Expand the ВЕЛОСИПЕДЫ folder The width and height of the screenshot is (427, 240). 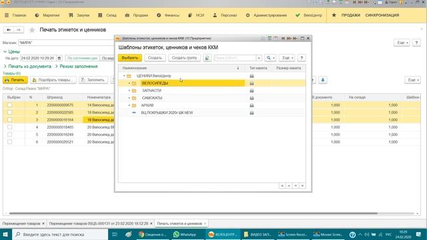[129, 83]
